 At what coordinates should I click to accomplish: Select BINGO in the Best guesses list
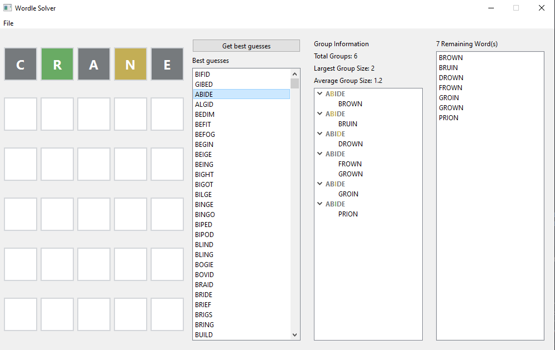242,215
